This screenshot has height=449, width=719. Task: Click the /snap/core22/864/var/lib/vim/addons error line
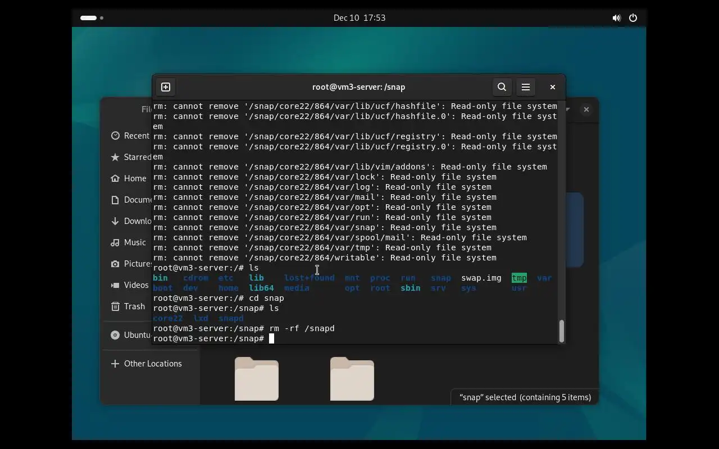click(x=350, y=167)
